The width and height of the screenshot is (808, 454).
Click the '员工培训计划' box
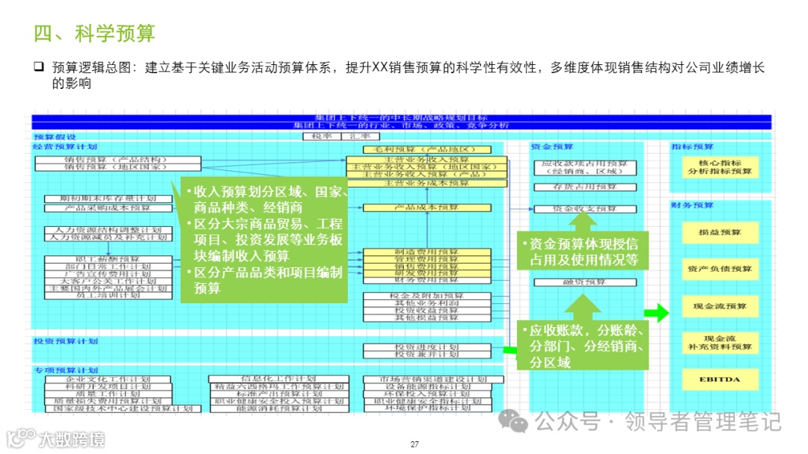tap(108, 296)
